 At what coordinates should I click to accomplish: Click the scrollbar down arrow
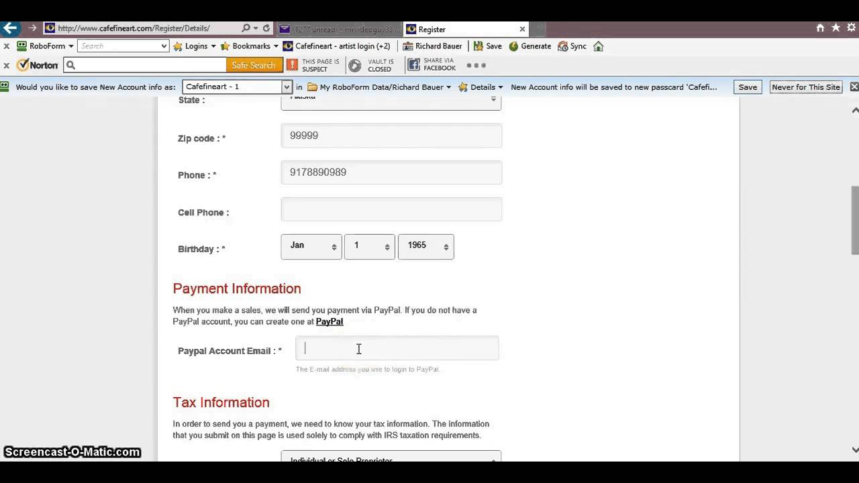click(x=855, y=449)
